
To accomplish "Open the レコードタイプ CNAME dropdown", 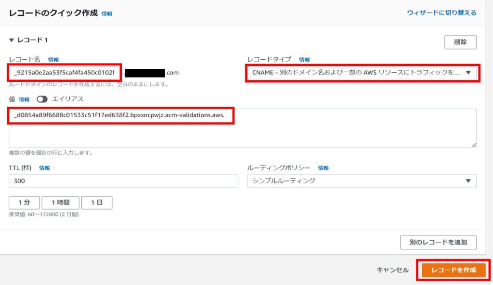I will [361, 73].
